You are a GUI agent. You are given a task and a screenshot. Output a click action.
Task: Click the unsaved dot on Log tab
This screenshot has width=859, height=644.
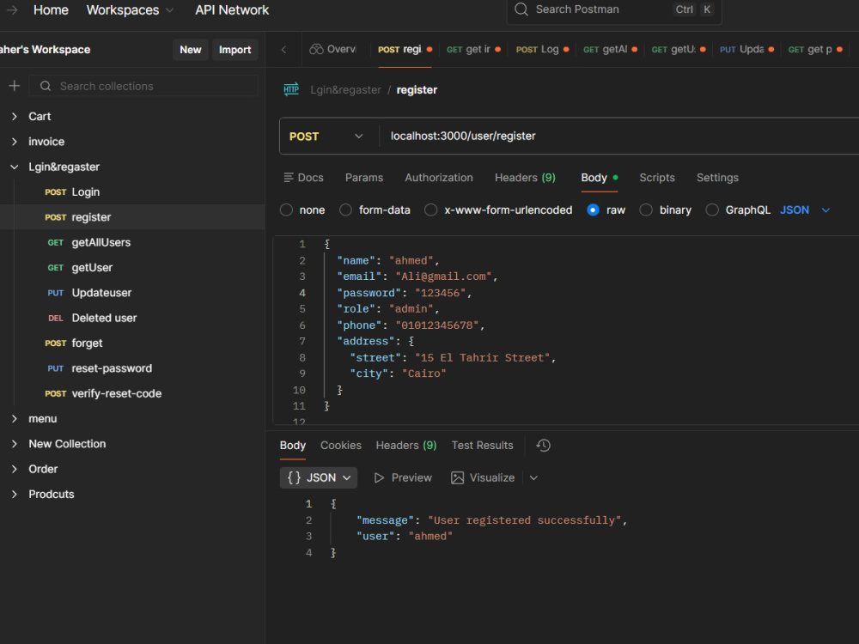(x=566, y=49)
